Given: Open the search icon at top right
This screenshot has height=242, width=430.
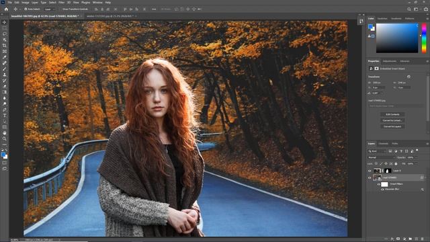Looking at the screenshot, I should click(409, 9).
